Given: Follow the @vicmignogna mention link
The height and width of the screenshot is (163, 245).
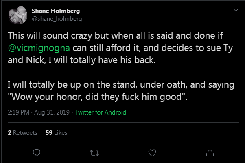Looking at the screenshot, I should click(39, 48).
